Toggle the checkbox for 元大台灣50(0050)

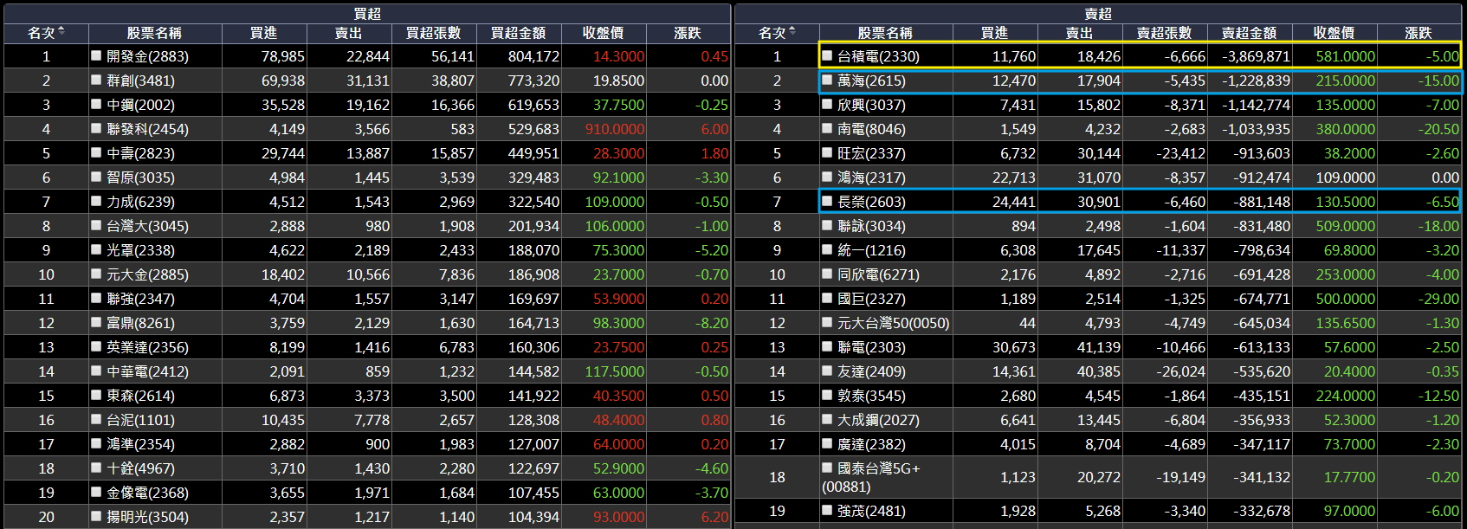tap(827, 322)
